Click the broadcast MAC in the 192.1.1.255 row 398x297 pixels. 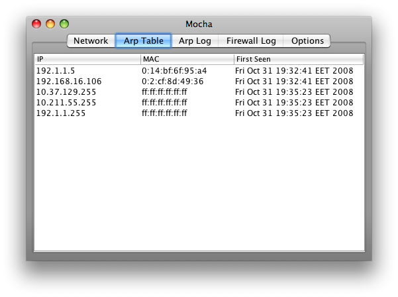click(x=164, y=113)
